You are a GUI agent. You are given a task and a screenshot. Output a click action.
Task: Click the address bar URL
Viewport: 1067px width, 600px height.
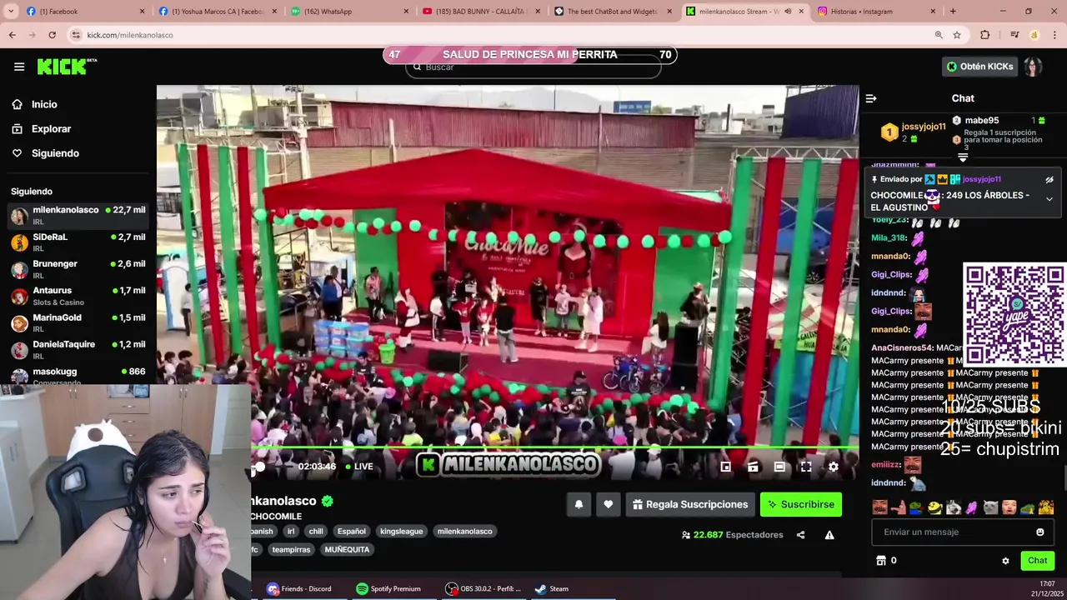130,35
